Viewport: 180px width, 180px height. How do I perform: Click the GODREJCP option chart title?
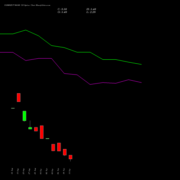click(27, 5)
